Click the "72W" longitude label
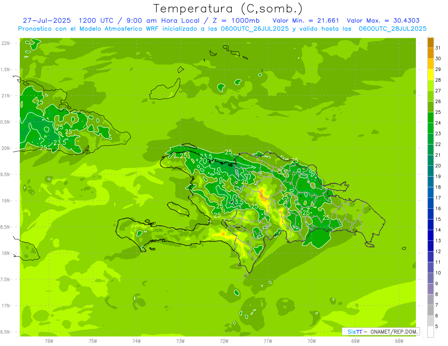 point(224,341)
